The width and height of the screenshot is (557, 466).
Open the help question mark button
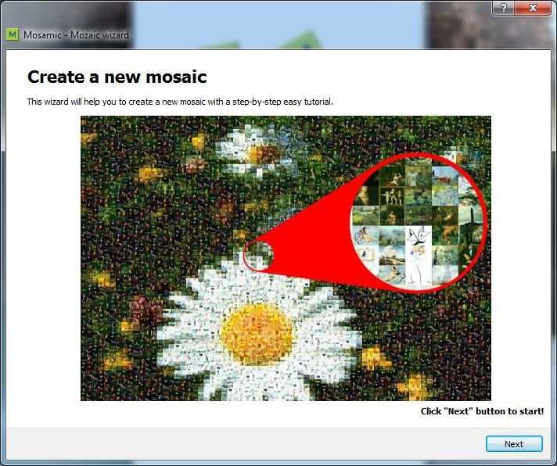503,8
